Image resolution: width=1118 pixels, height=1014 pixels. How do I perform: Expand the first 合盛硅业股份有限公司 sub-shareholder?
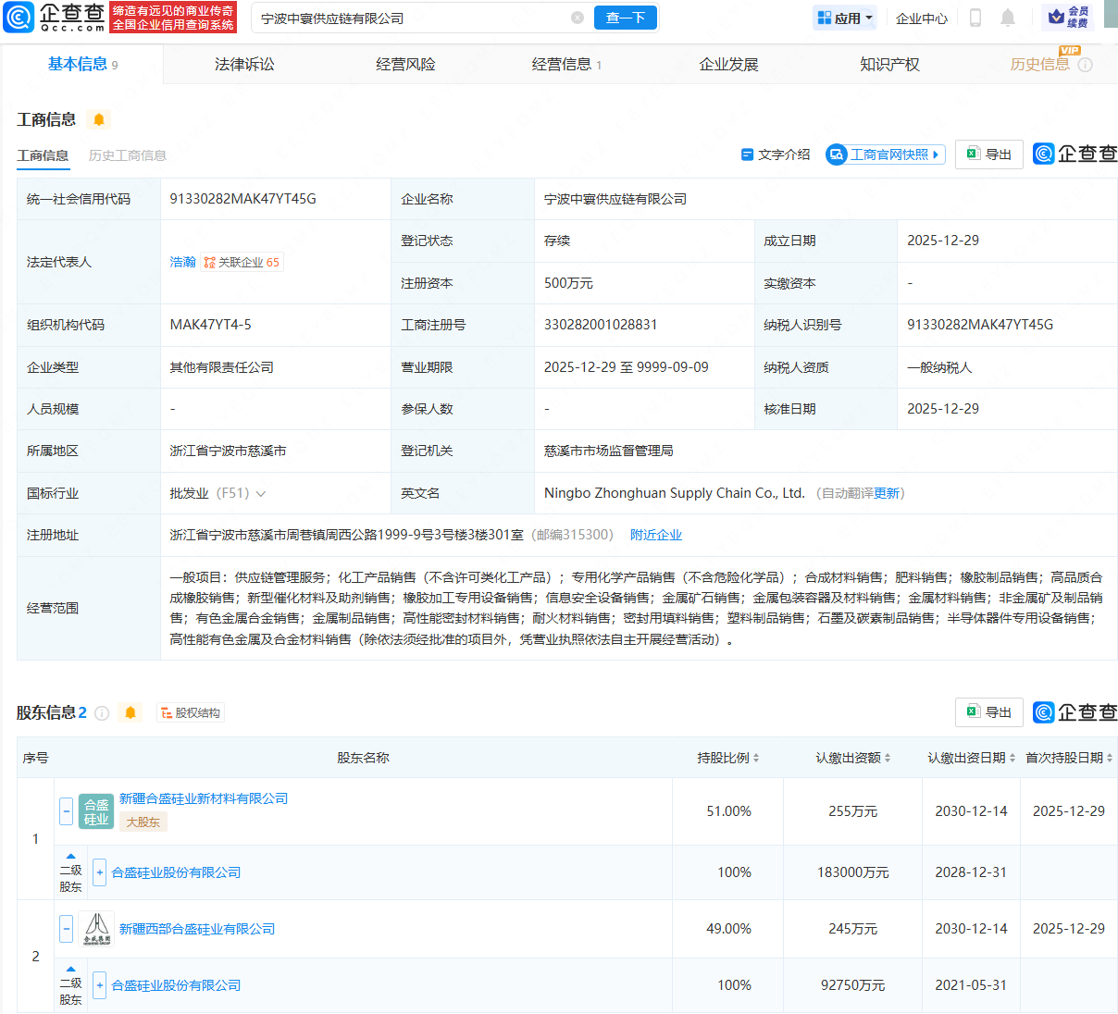point(100,872)
